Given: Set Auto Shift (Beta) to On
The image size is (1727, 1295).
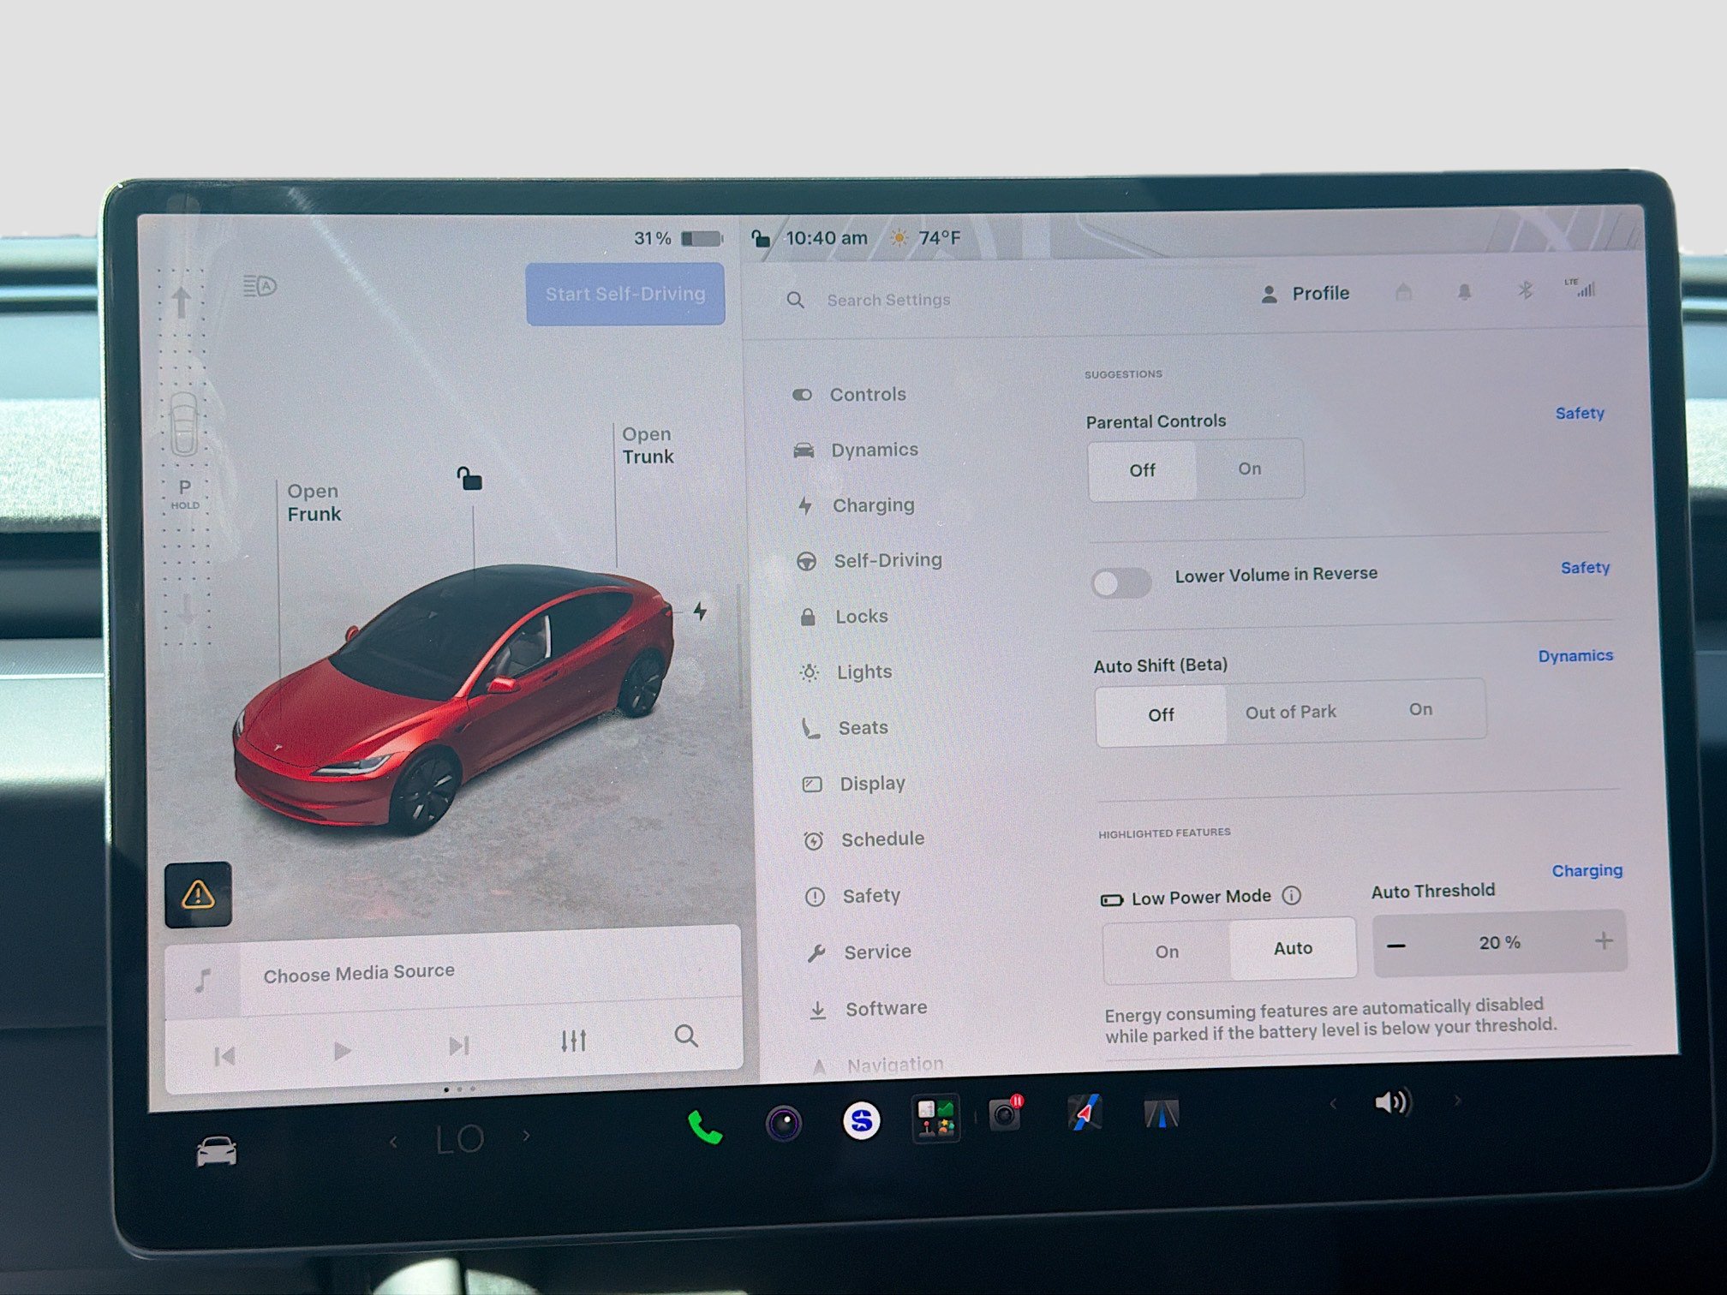Looking at the screenshot, I should (x=1420, y=709).
